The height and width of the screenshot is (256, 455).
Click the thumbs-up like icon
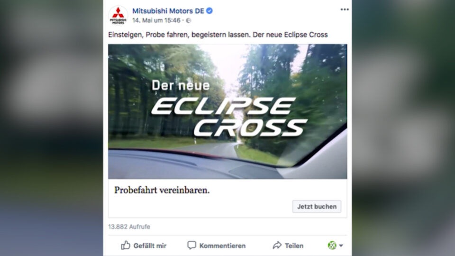coord(125,245)
